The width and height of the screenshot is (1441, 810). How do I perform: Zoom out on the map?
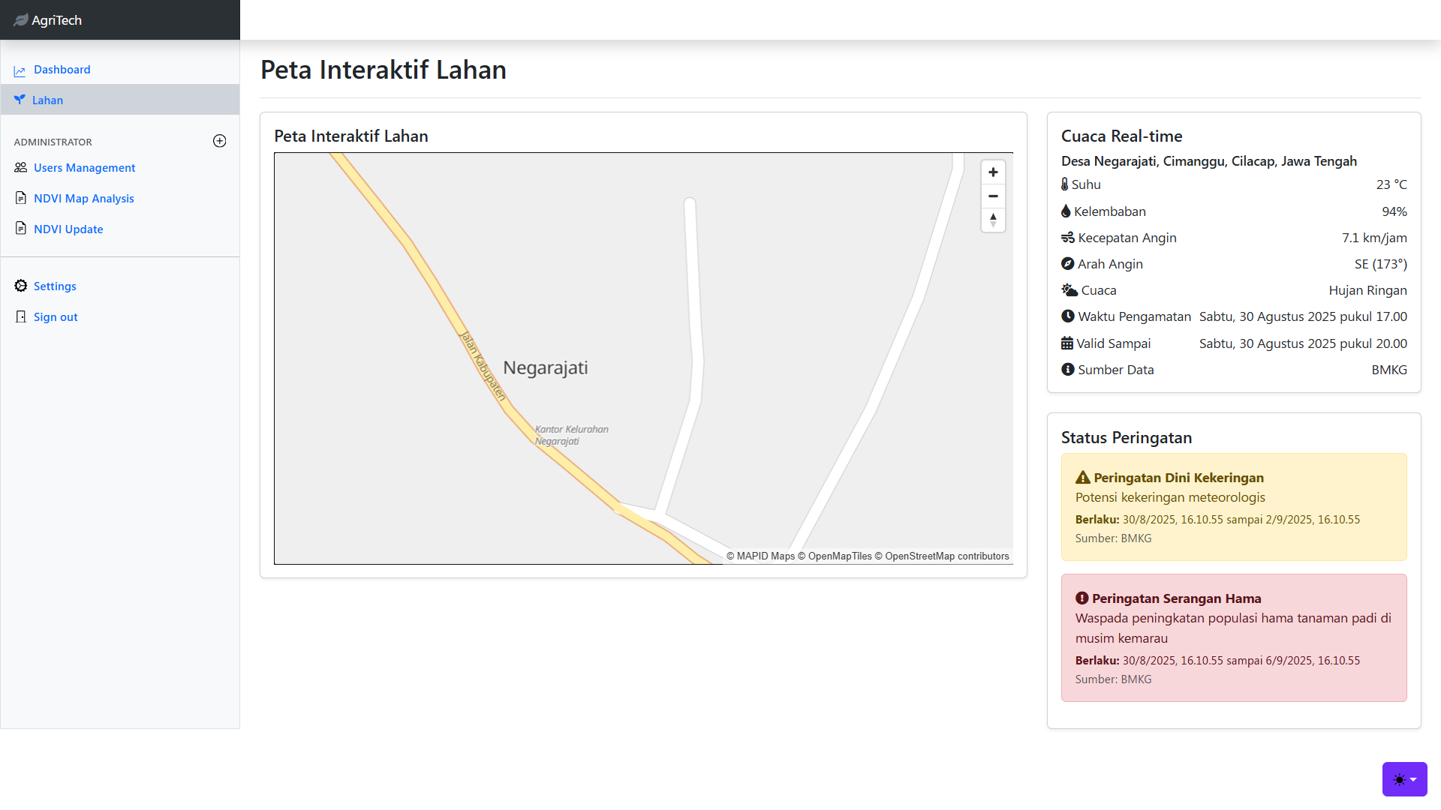pos(993,196)
